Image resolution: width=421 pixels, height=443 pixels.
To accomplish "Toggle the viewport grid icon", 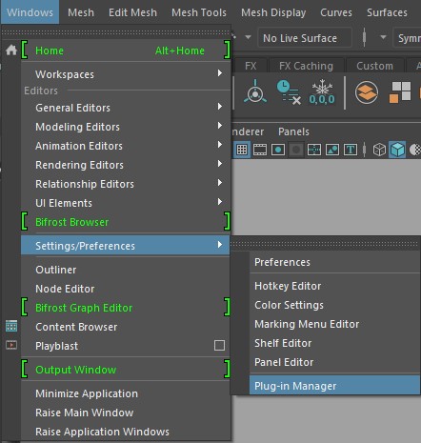I will click(x=242, y=150).
